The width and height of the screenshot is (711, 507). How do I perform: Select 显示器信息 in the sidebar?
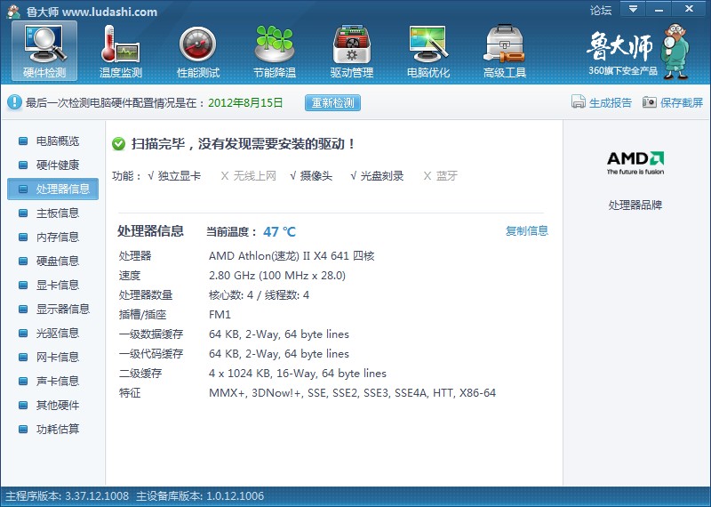52,310
